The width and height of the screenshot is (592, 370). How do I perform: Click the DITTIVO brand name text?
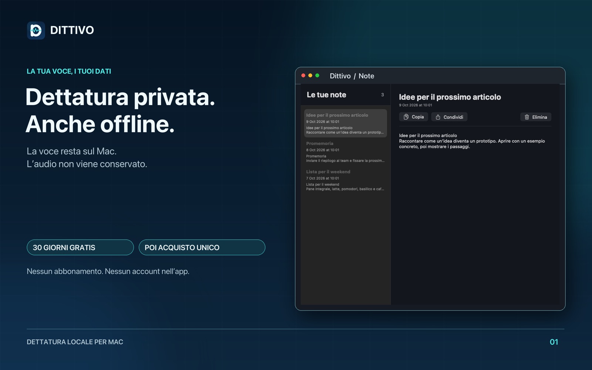[72, 30]
